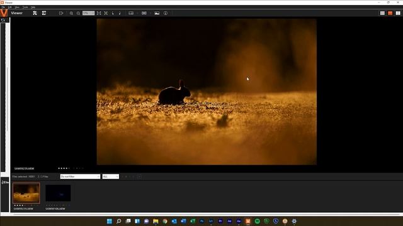Viewport: 403px width, 226px height.
Task: Open the File menu
Action: tap(3, 7)
